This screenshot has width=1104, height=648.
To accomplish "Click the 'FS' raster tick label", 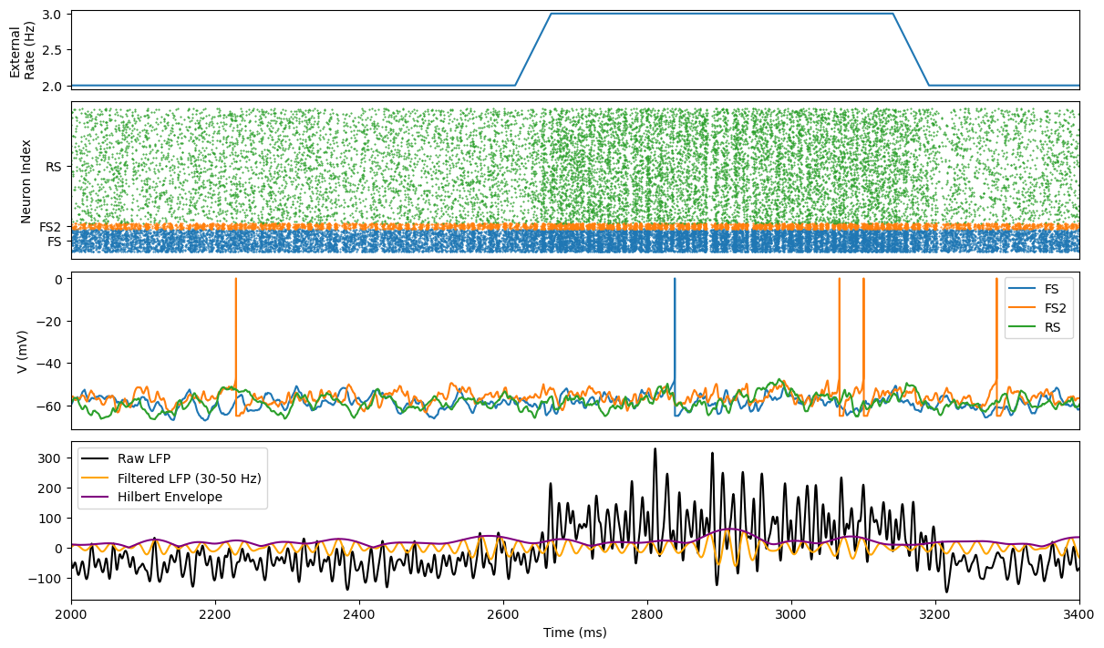I will tap(54, 242).
